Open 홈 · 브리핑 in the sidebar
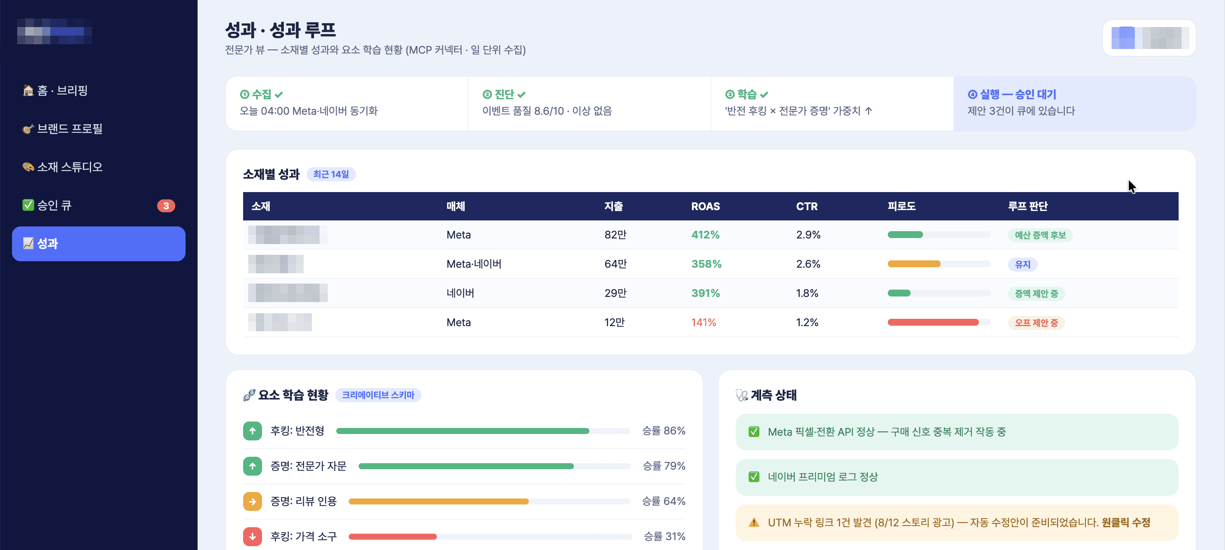 98,90
